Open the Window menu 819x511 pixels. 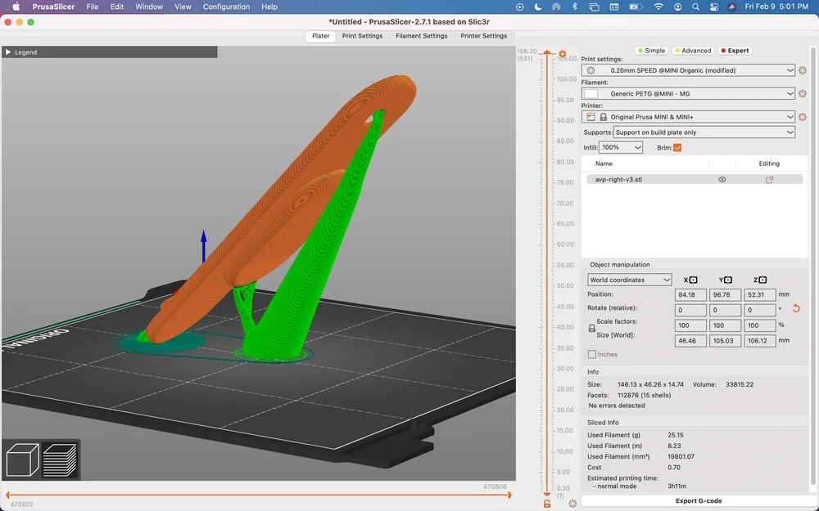(149, 7)
